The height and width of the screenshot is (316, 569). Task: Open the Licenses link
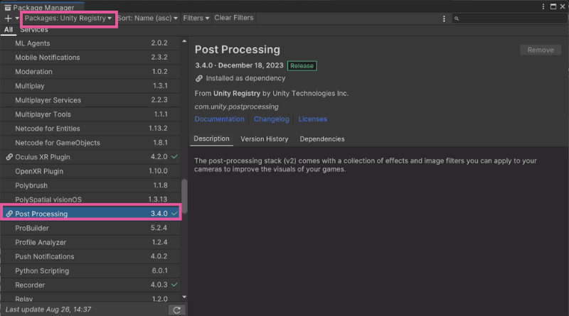pos(312,119)
